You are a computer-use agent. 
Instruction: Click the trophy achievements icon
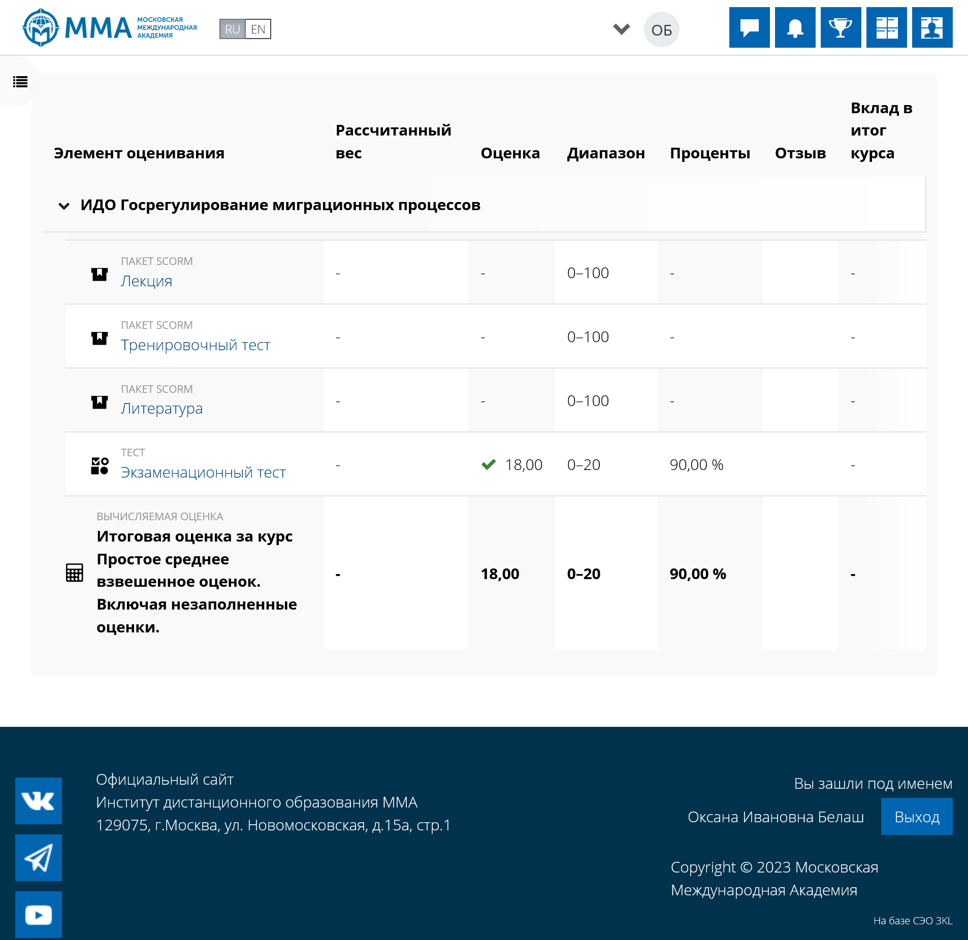click(841, 27)
